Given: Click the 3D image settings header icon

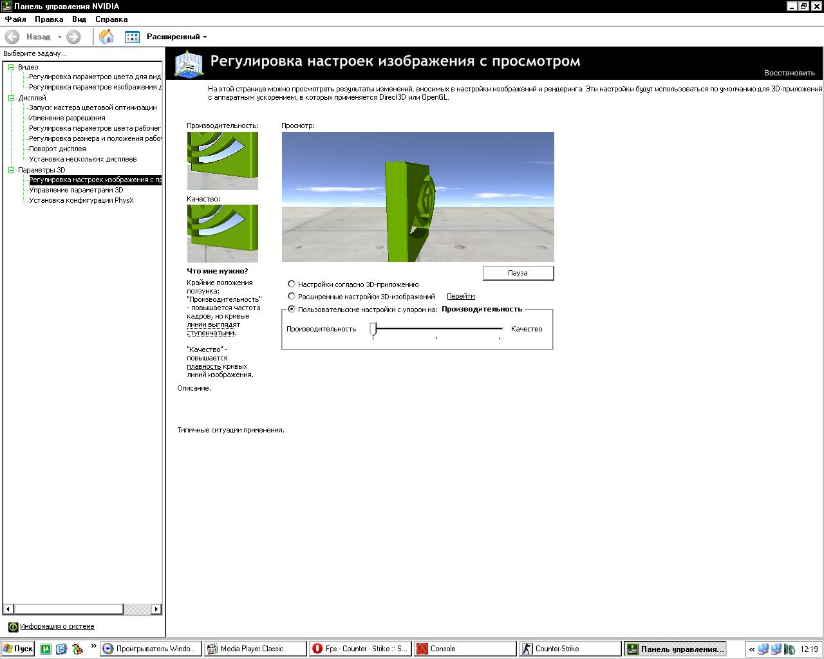Looking at the screenshot, I should point(188,64).
